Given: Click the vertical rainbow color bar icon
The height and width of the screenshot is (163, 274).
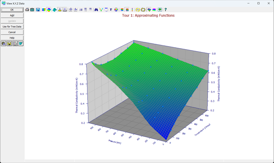Looking at the screenshot, I should pos(132,10).
